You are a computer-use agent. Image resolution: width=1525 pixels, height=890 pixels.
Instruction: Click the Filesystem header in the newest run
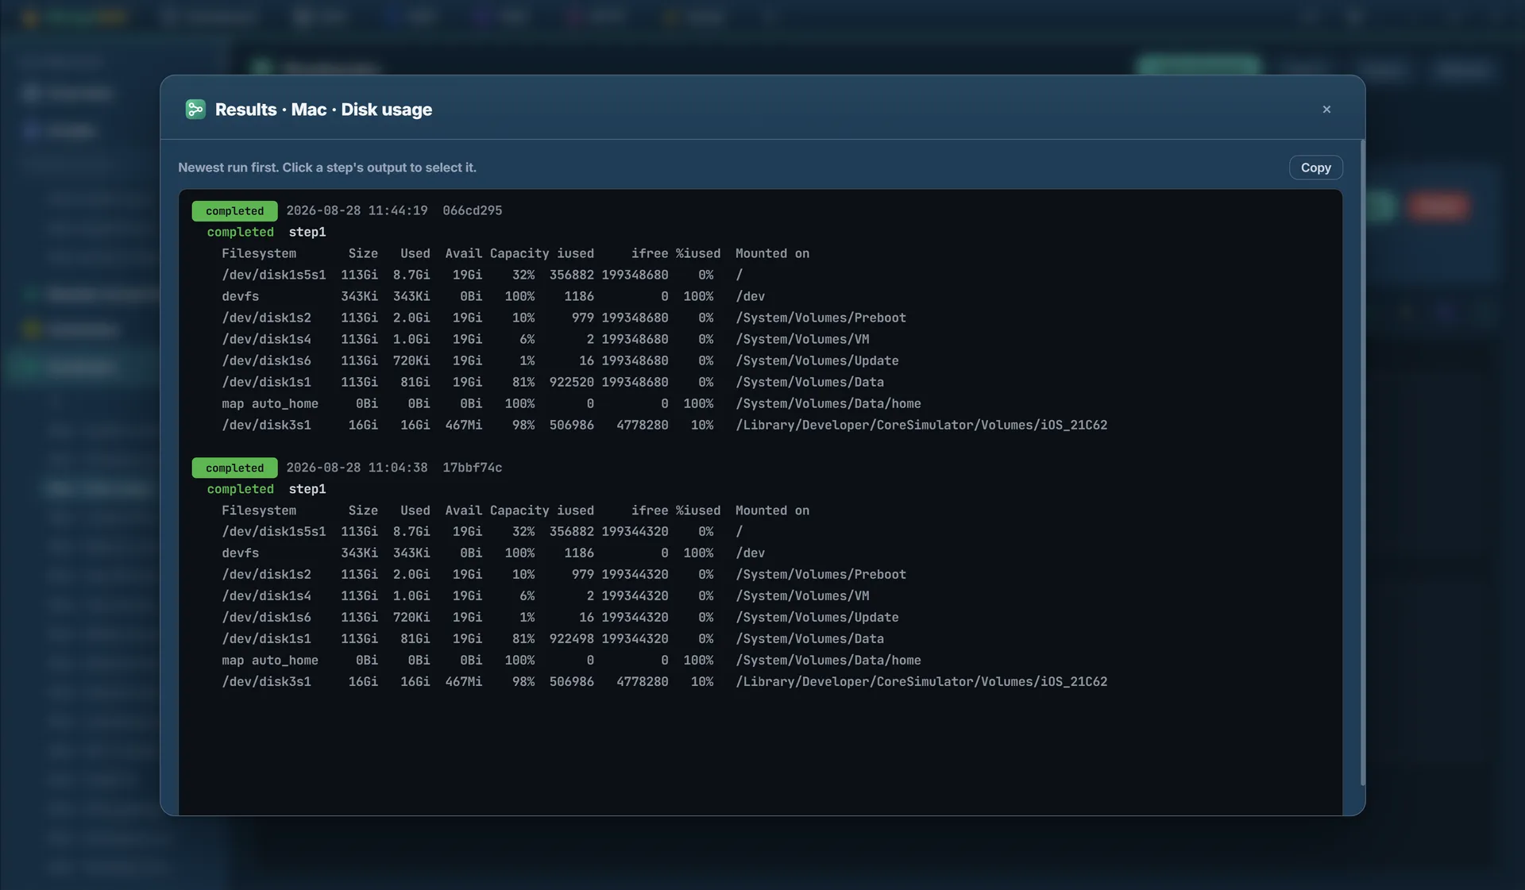[259, 253]
